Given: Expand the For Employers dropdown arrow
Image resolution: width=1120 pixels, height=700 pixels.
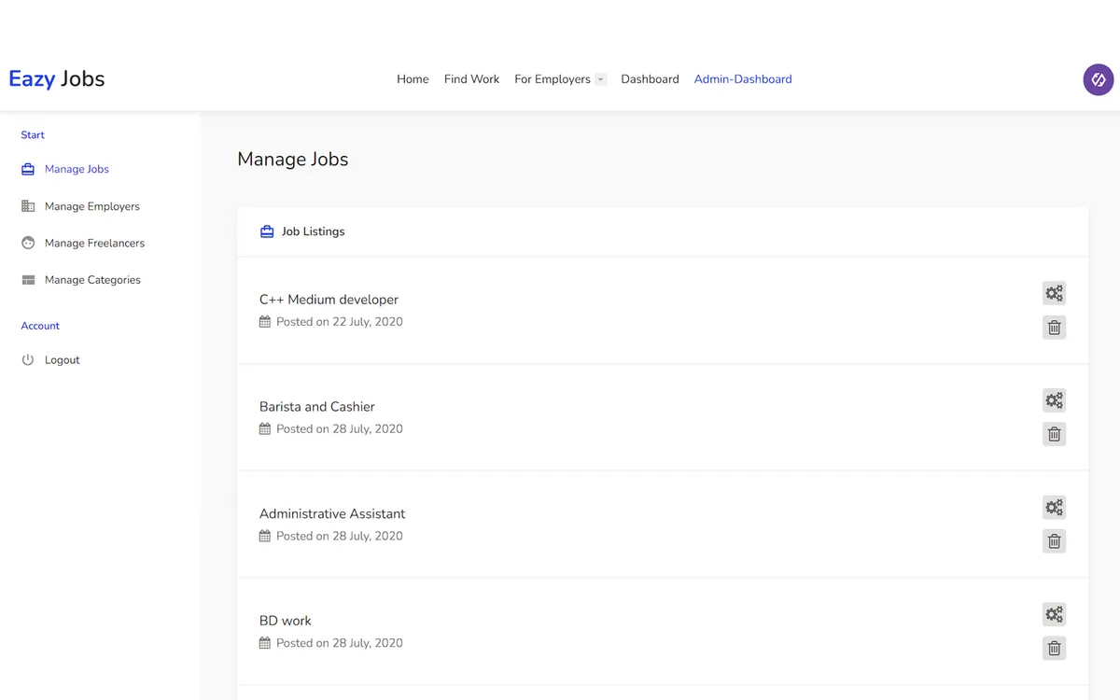Looking at the screenshot, I should [x=601, y=79].
